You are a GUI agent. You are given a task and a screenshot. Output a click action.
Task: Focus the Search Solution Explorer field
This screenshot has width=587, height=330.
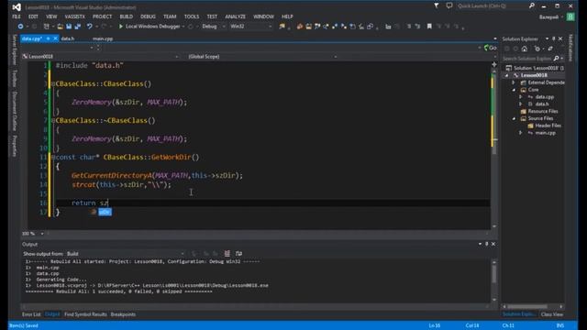pos(527,59)
